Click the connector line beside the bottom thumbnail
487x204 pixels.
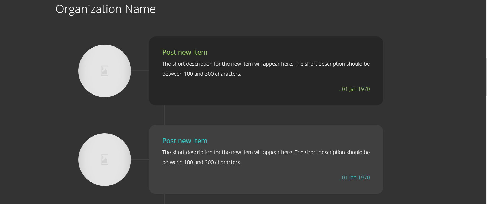140,160
